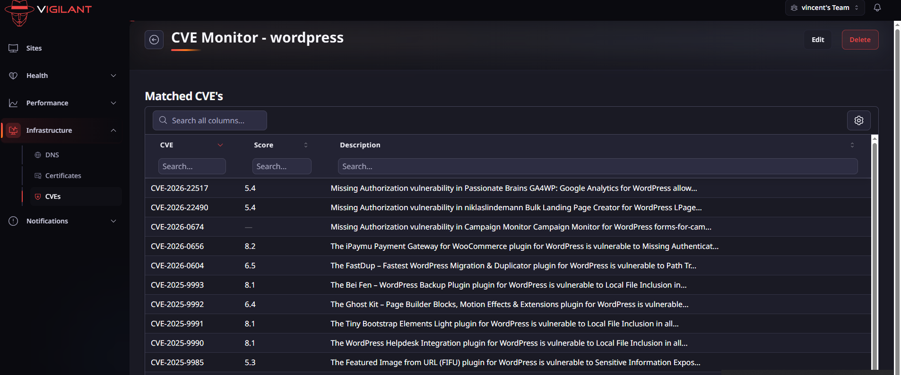Viewport: 901px width, 375px height.
Task: Focus the CVE column search field
Action: [192, 166]
